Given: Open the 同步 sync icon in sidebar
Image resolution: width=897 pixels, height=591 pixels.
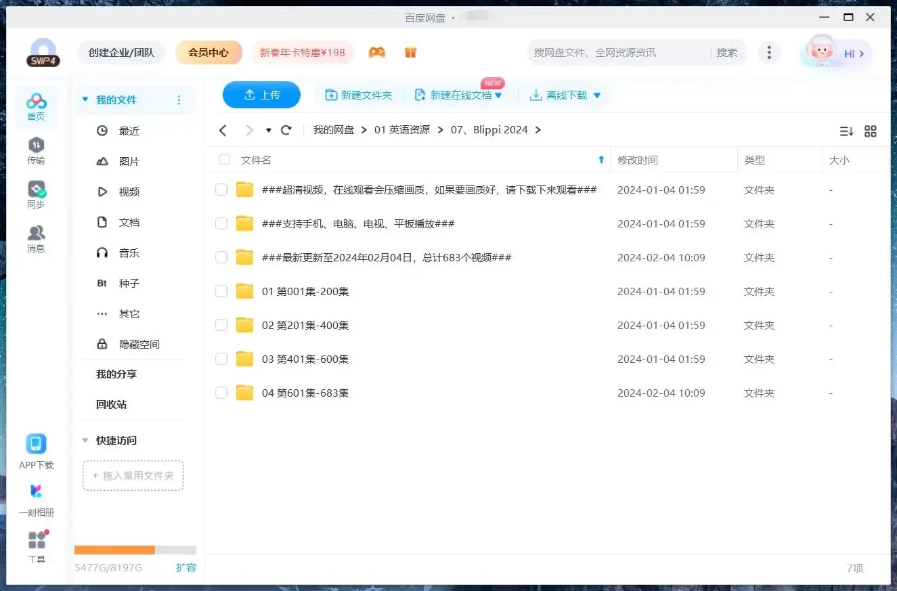Looking at the screenshot, I should [x=36, y=194].
